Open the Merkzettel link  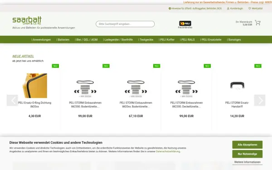pos(257,8)
